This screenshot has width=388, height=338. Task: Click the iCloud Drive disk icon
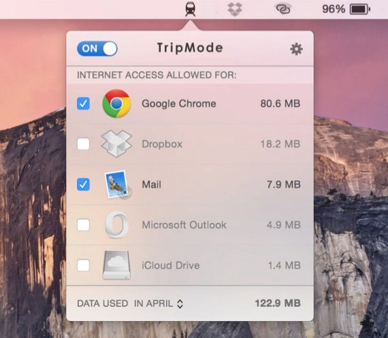[116, 265]
